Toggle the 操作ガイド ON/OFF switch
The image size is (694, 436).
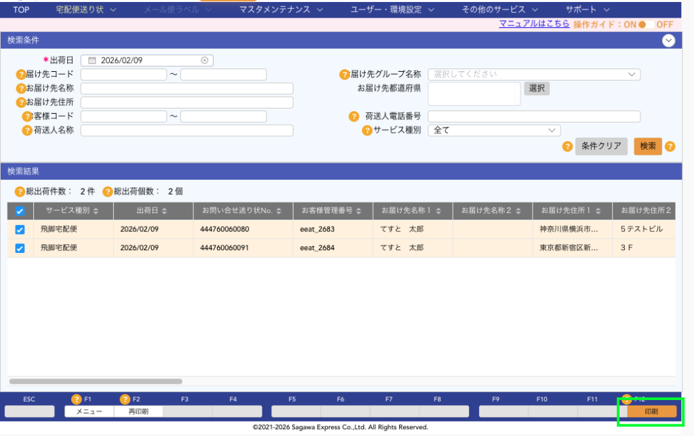pos(646,24)
